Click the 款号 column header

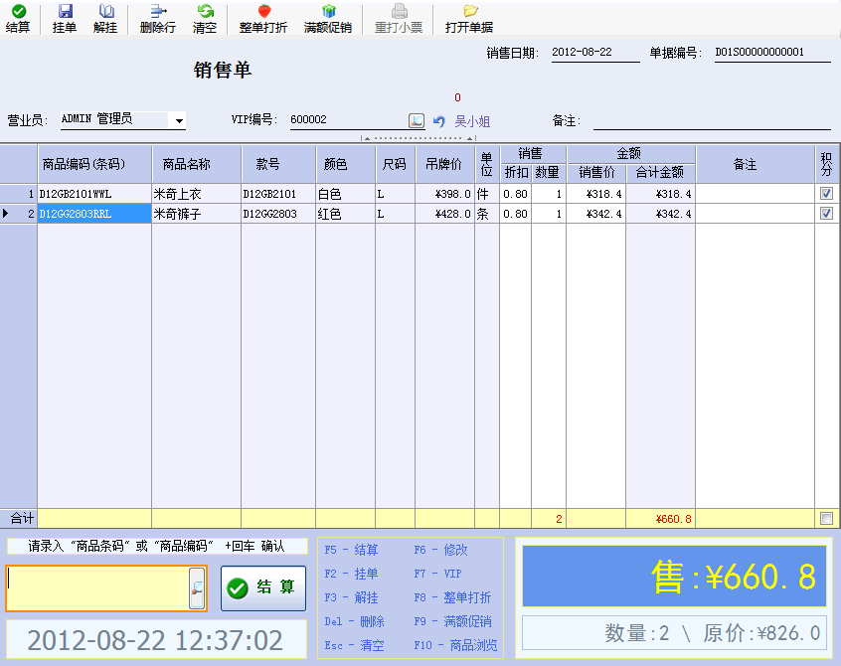coord(278,164)
